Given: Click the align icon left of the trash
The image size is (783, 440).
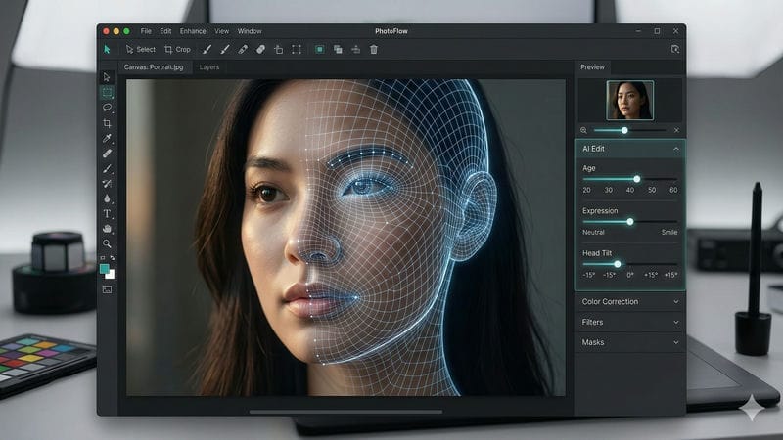Looking at the screenshot, I should coord(355,50).
